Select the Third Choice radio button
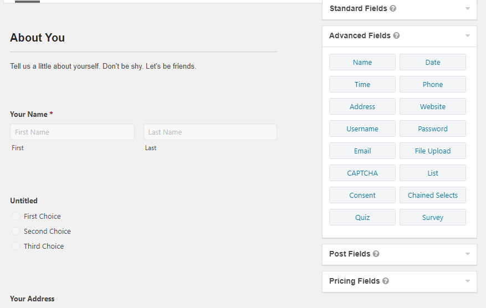486x308 pixels. pos(16,247)
